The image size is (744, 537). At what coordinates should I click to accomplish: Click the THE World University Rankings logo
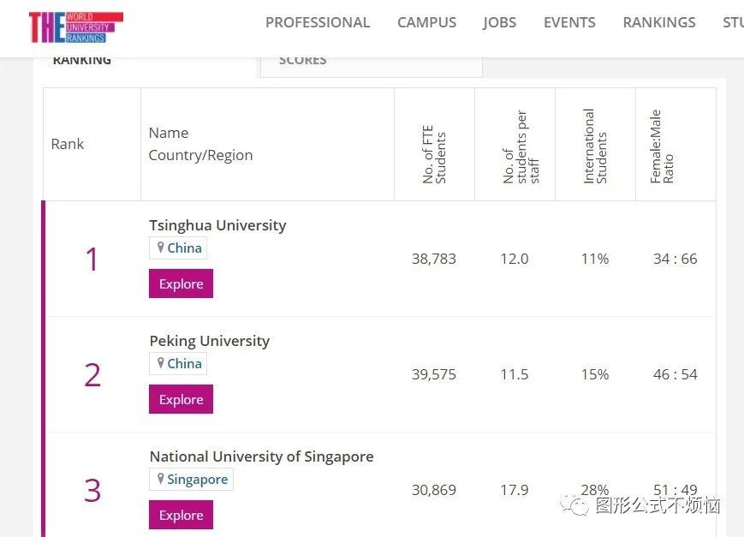point(75,27)
